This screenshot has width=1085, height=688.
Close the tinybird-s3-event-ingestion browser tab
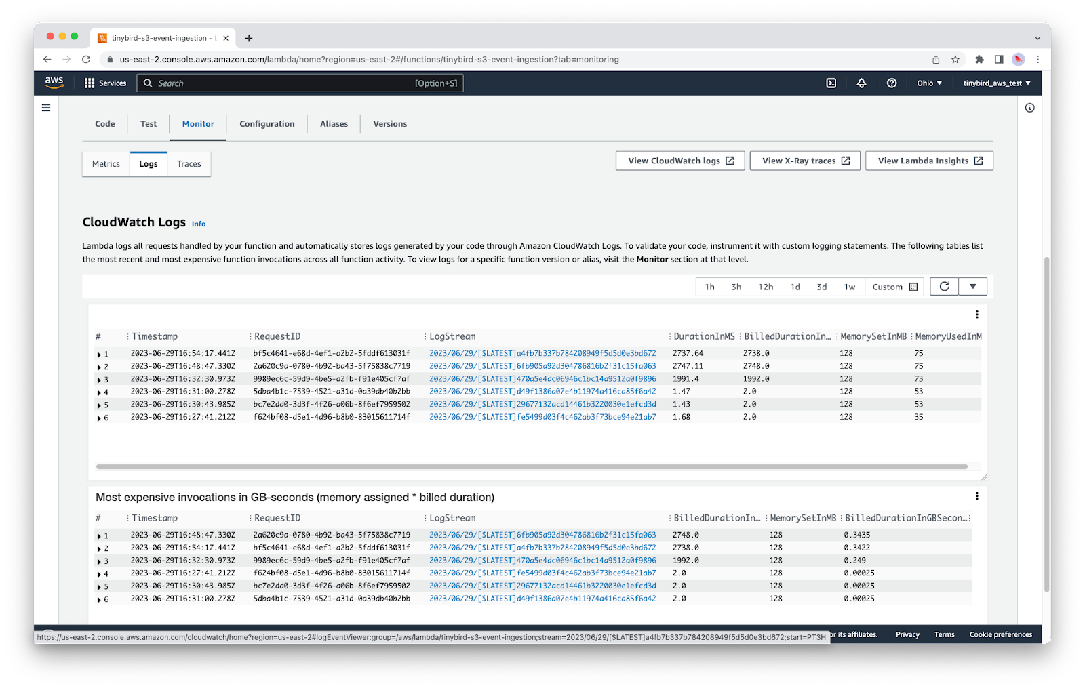226,38
